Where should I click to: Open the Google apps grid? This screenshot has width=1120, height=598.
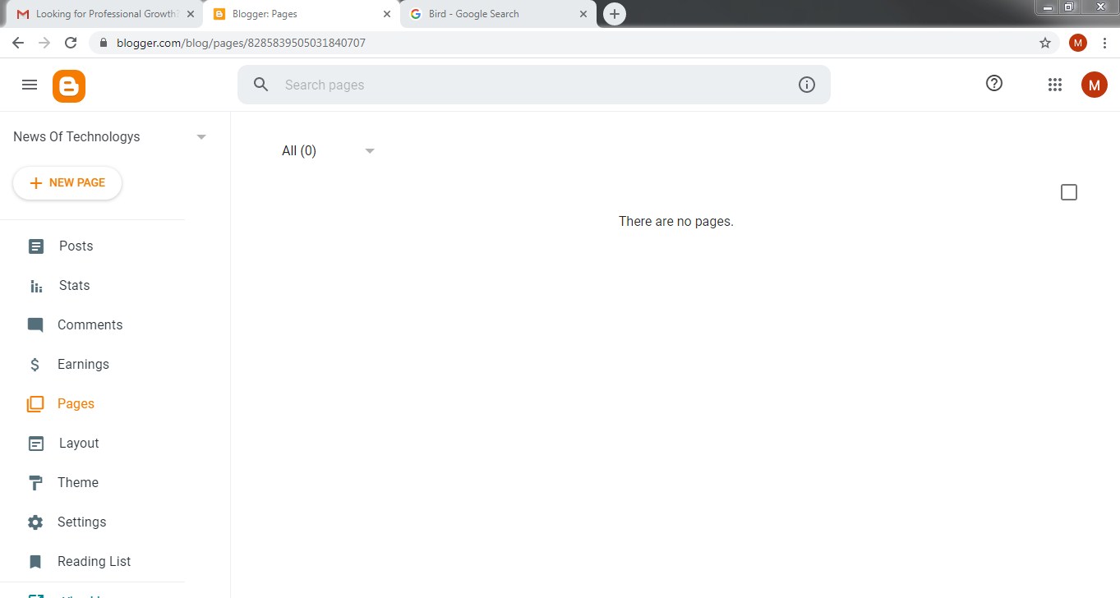point(1055,85)
